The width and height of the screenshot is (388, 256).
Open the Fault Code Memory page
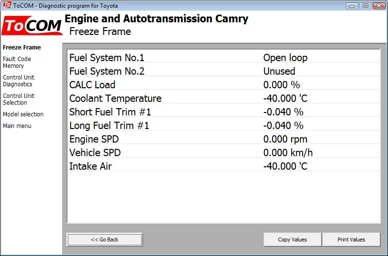coord(17,63)
